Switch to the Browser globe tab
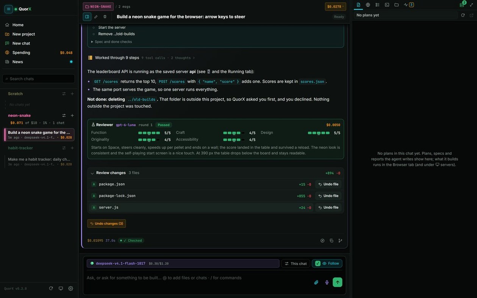The image size is (477, 298). 368,5
